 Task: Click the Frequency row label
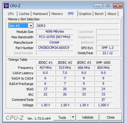[26, 68]
